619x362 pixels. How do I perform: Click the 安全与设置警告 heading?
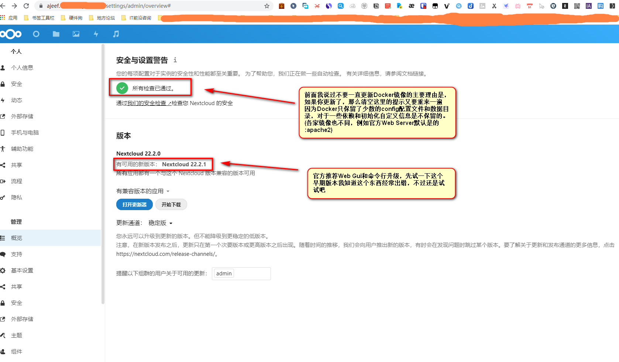click(142, 60)
